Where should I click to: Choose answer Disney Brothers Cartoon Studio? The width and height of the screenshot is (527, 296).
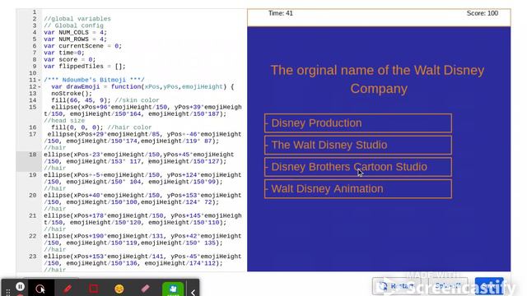pos(358,167)
